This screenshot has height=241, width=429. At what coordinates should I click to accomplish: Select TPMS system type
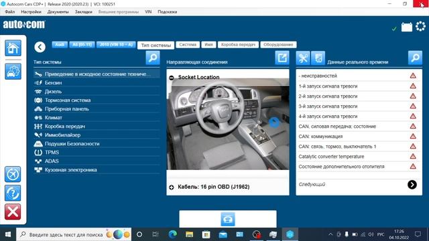(x=97, y=152)
